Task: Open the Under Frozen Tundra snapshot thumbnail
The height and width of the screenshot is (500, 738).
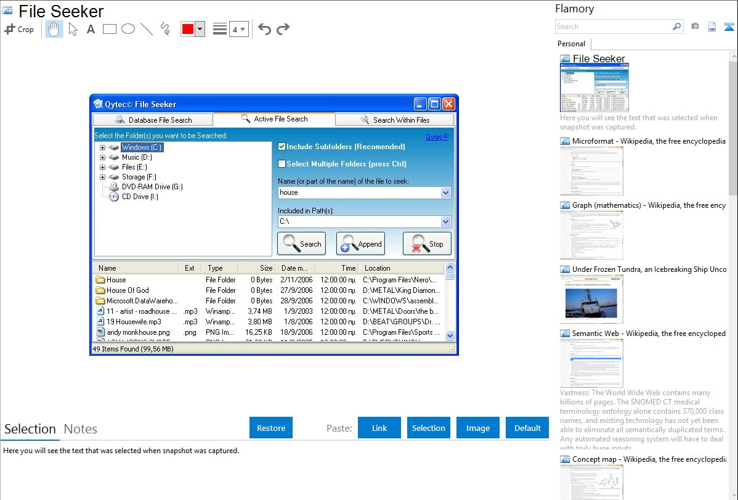Action: click(591, 299)
